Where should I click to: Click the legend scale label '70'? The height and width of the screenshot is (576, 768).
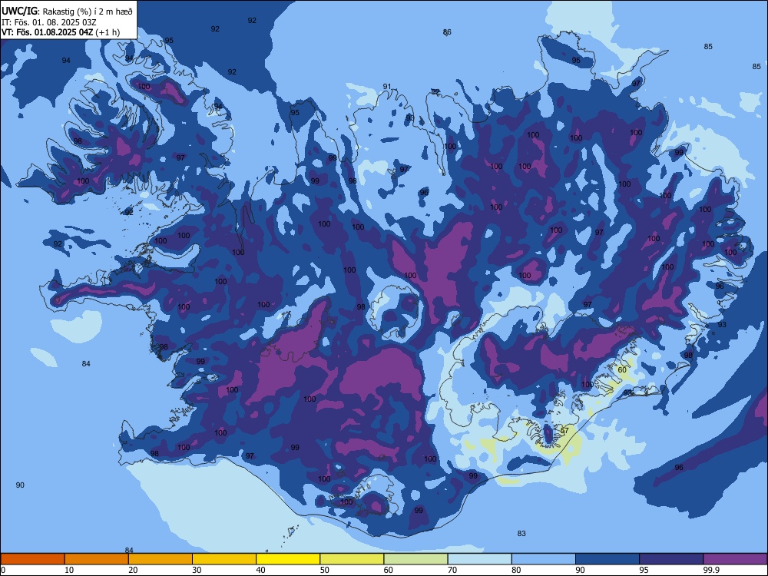click(452, 570)
